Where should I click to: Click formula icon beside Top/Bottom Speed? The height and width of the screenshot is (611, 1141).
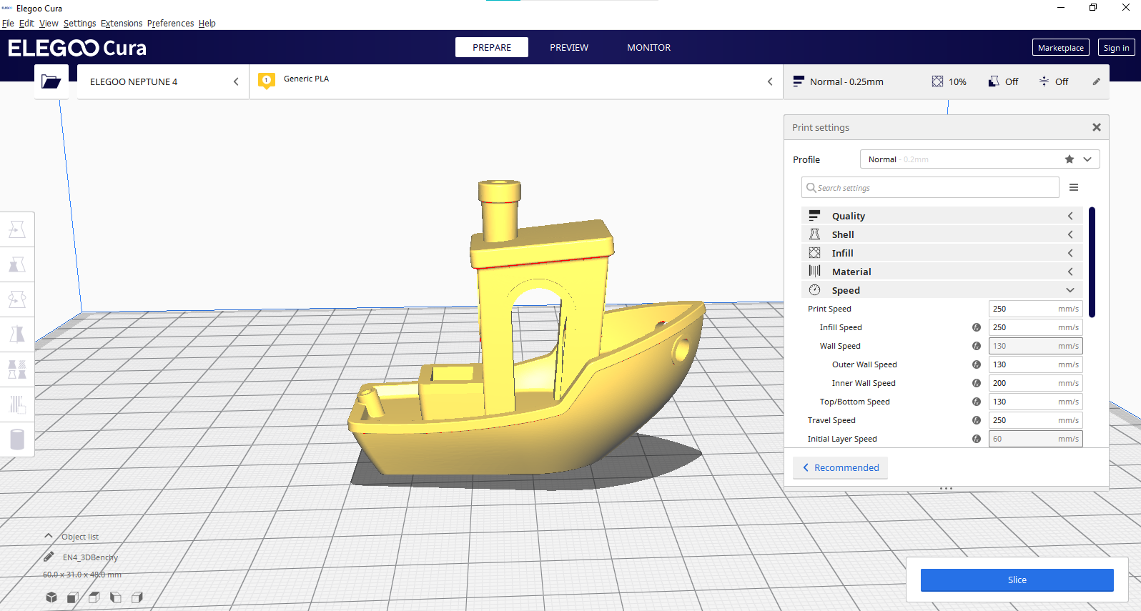pyautogui.click(x=977, y=402)
